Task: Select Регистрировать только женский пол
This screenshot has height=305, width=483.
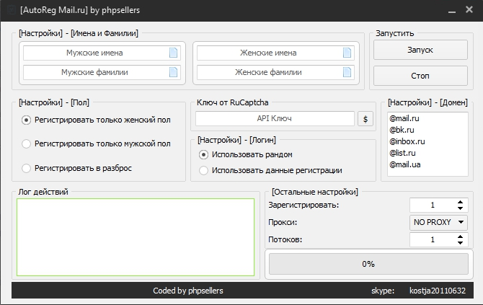Action: coord(27,120)
